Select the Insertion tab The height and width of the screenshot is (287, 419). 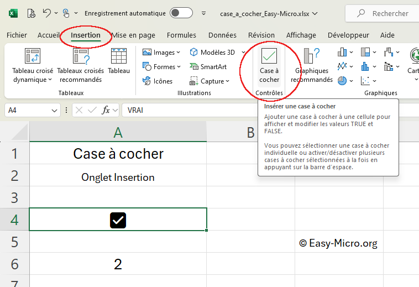coord(86,35)
